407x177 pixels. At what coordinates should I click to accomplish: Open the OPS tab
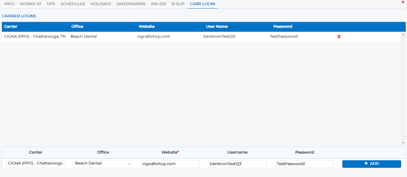tap(51, 4)
